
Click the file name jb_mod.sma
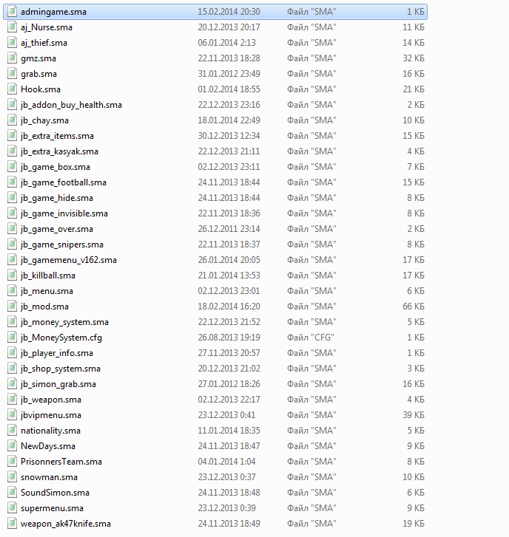(x=44, y=307)
